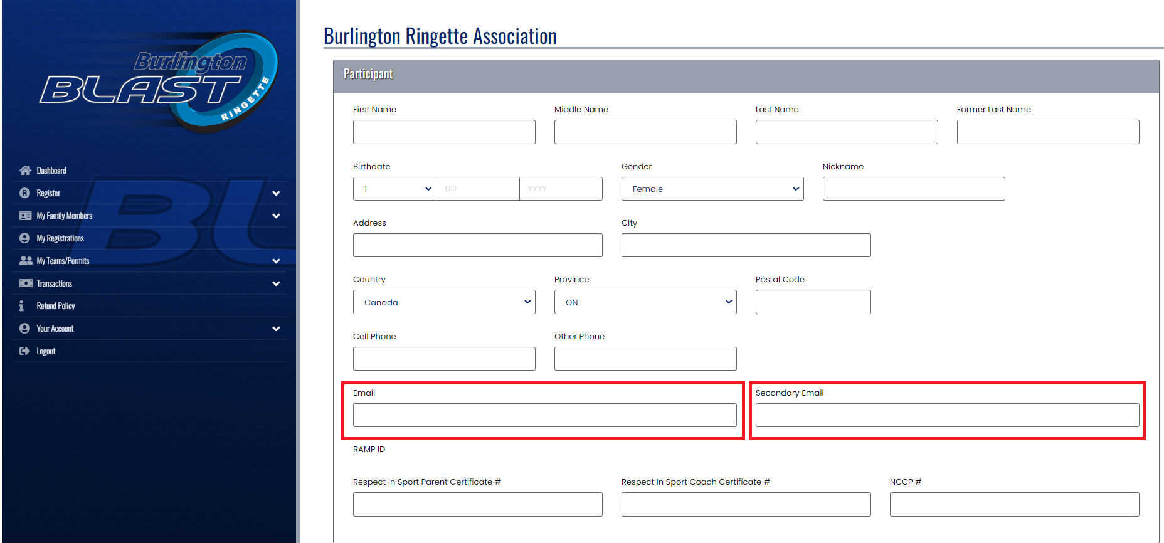1164x543 pixels.
Task: Expand the My Family Members chevron
Action: coord(276,216)
